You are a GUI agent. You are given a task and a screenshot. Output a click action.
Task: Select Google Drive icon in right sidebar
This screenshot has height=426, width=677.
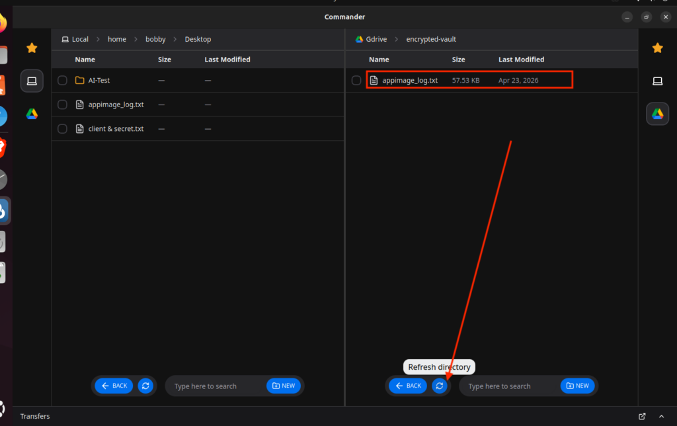tap(657, 114)
